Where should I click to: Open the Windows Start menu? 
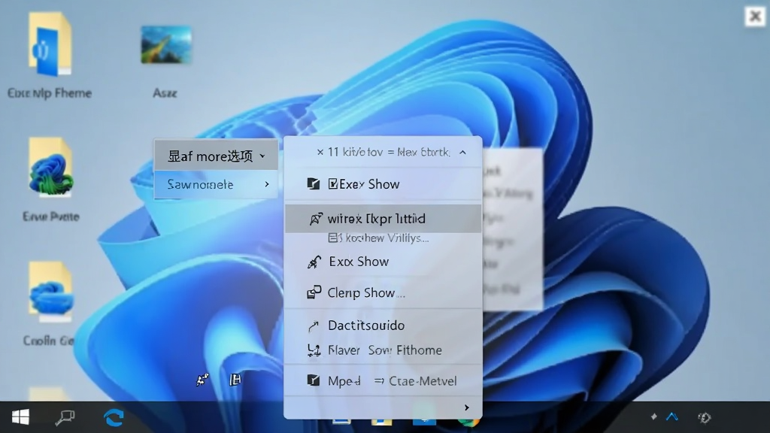(x=20, y=417)
